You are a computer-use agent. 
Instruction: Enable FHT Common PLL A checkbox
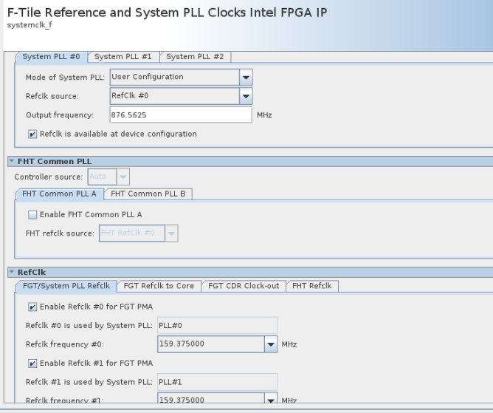coord(32,215)
